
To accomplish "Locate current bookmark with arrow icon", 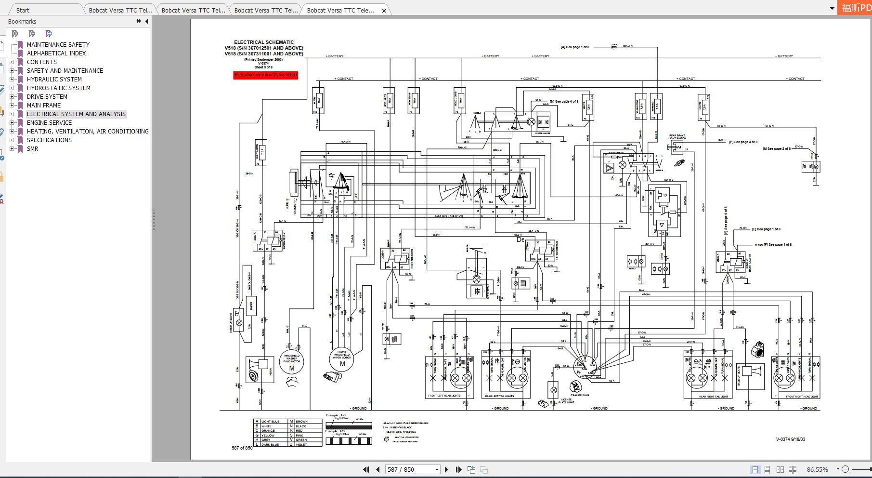I will pos(48,34).
